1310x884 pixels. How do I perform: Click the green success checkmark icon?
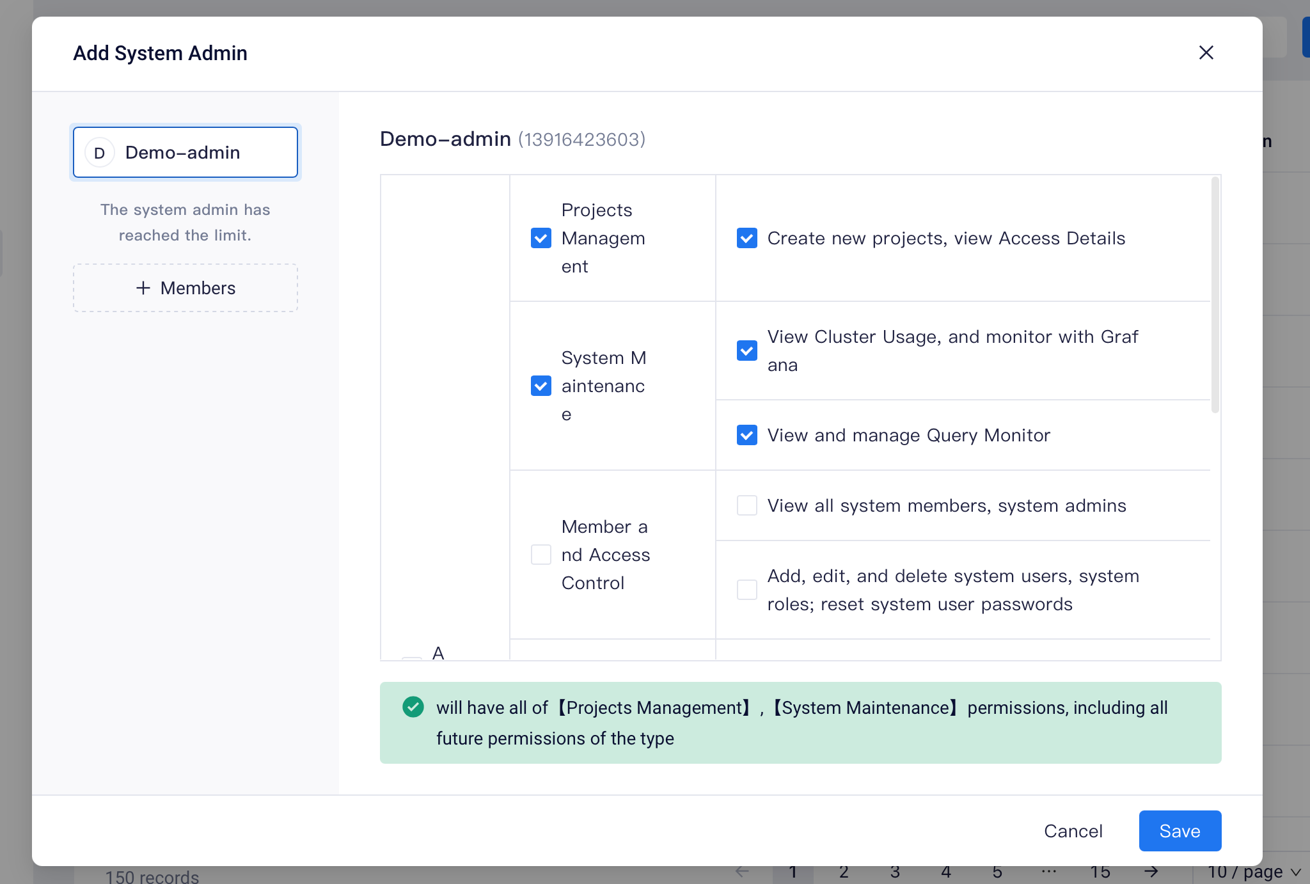coord(413,707)
